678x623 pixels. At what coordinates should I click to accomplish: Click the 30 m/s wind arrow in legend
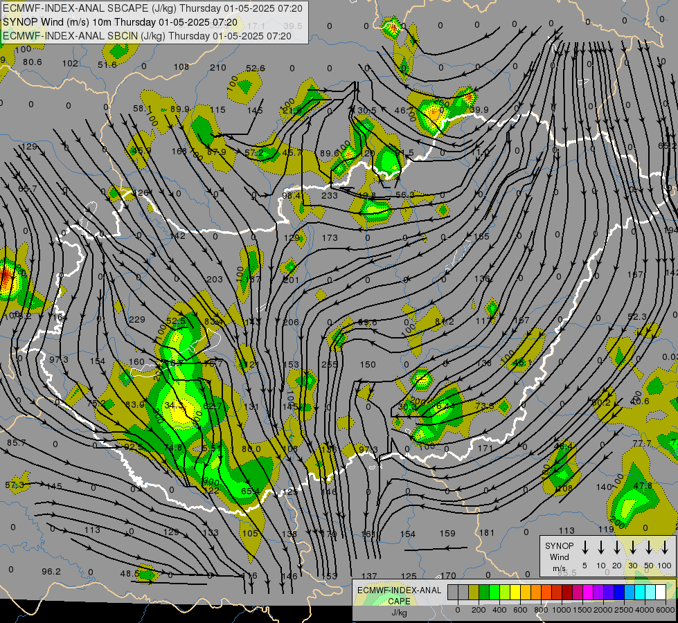pyautogui.click(x=633, y=548)
